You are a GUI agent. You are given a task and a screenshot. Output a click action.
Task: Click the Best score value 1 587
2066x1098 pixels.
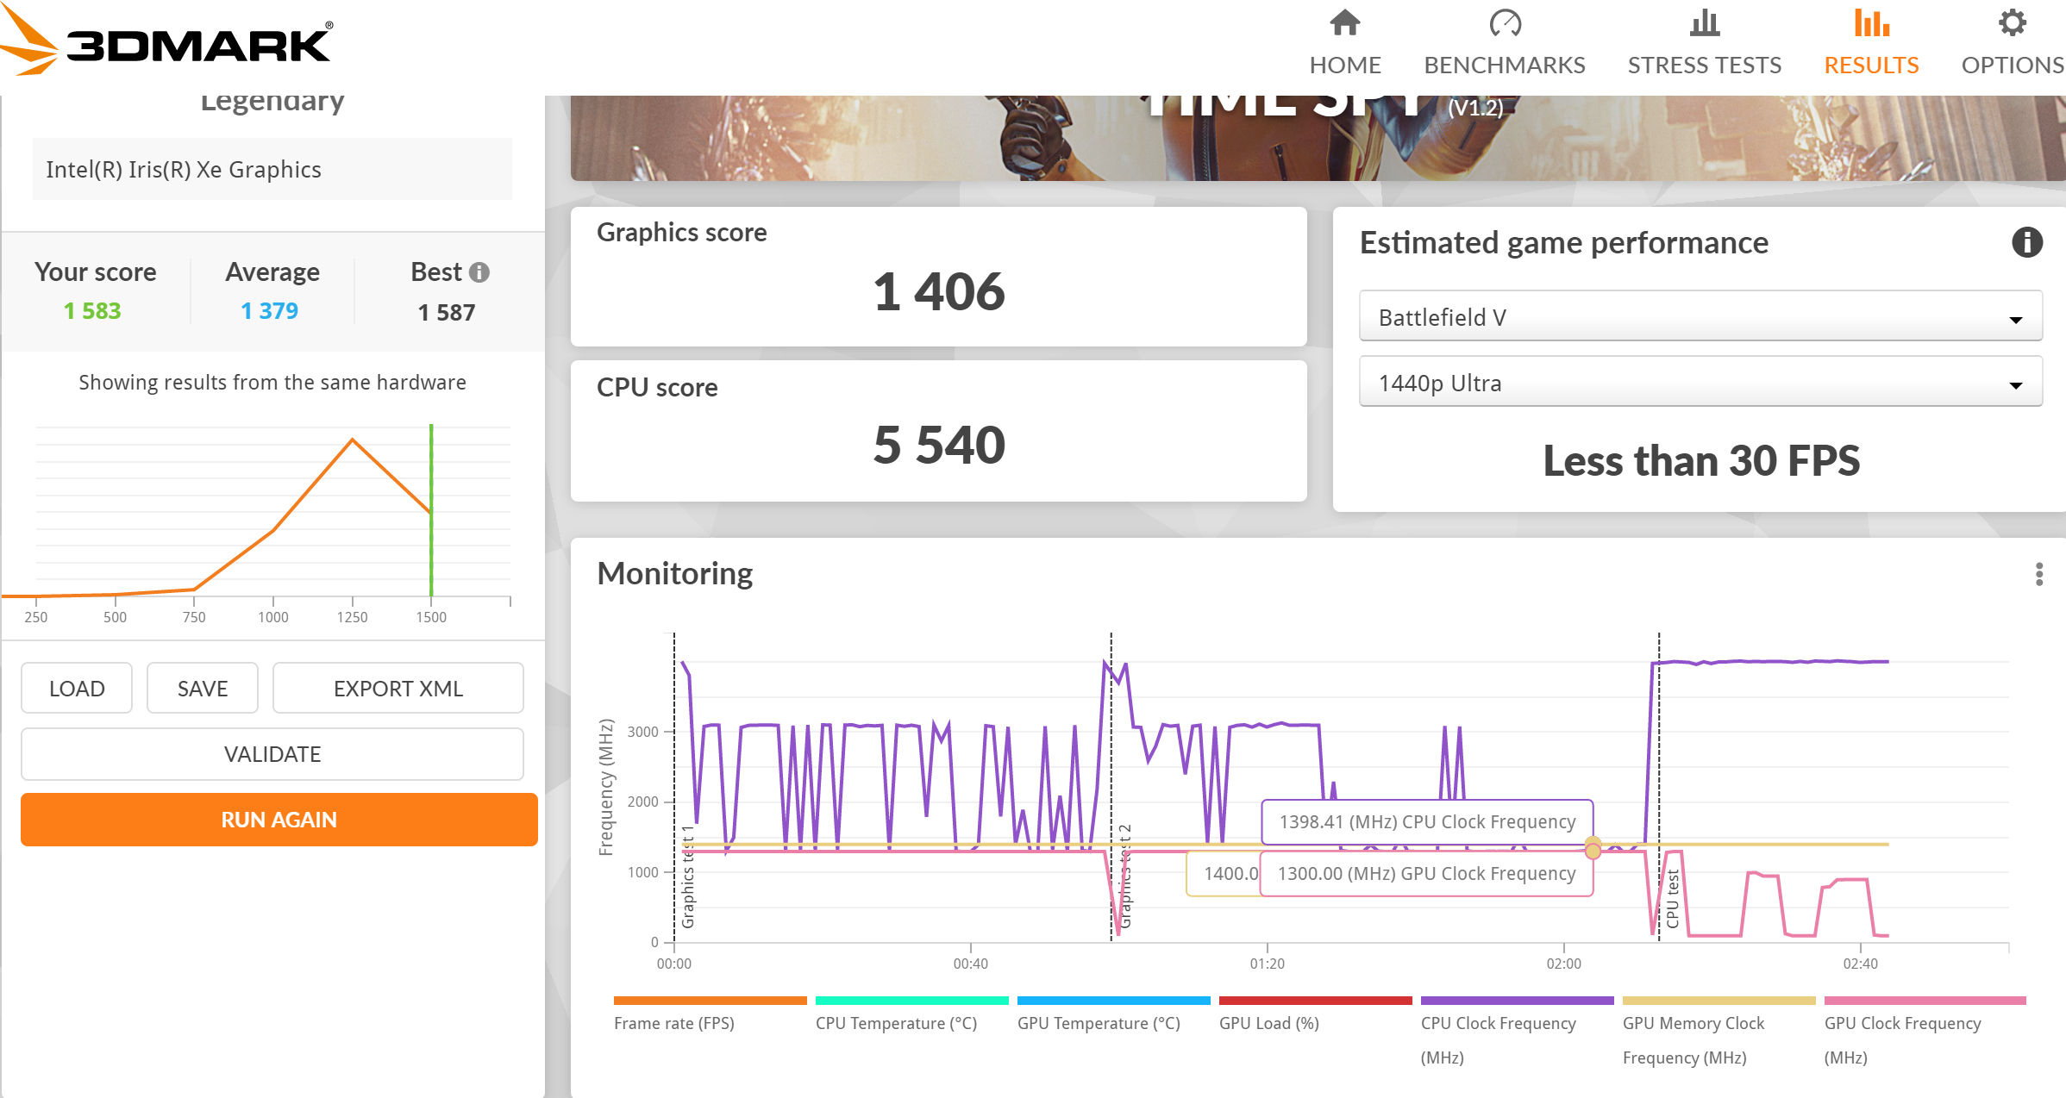447,312
